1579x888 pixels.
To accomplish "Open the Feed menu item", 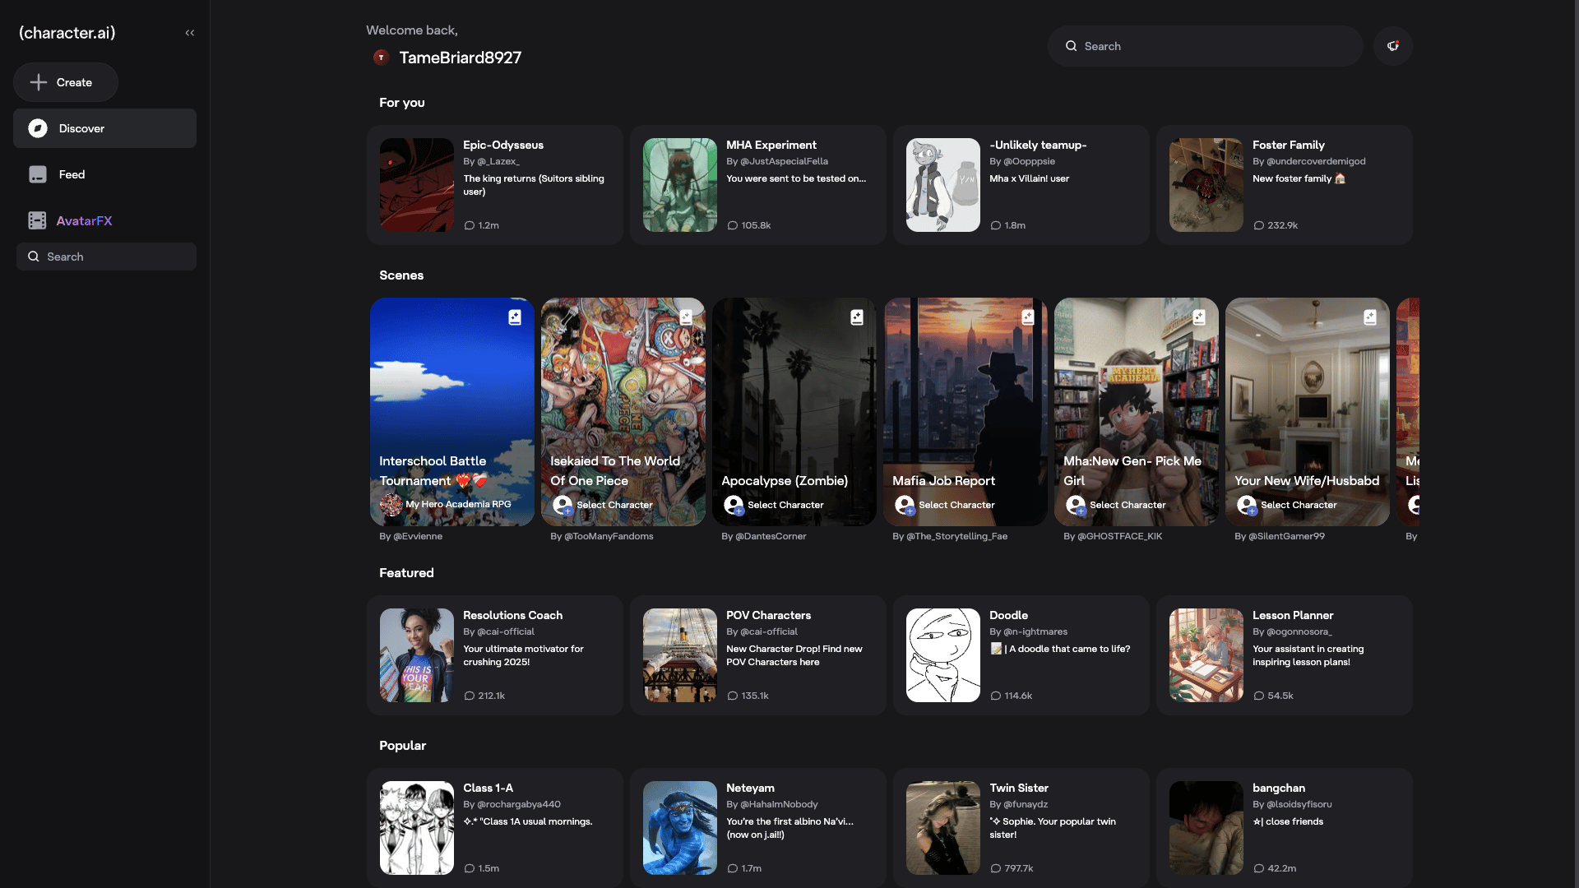I will 72,174.
